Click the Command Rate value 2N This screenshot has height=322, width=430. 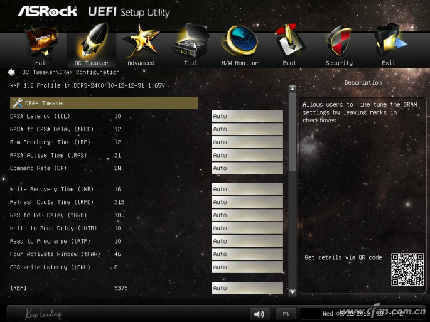tap(117, 168)
